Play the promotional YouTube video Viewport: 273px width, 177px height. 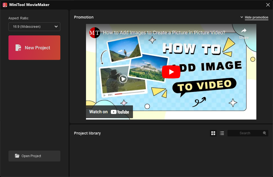[171, 72]
